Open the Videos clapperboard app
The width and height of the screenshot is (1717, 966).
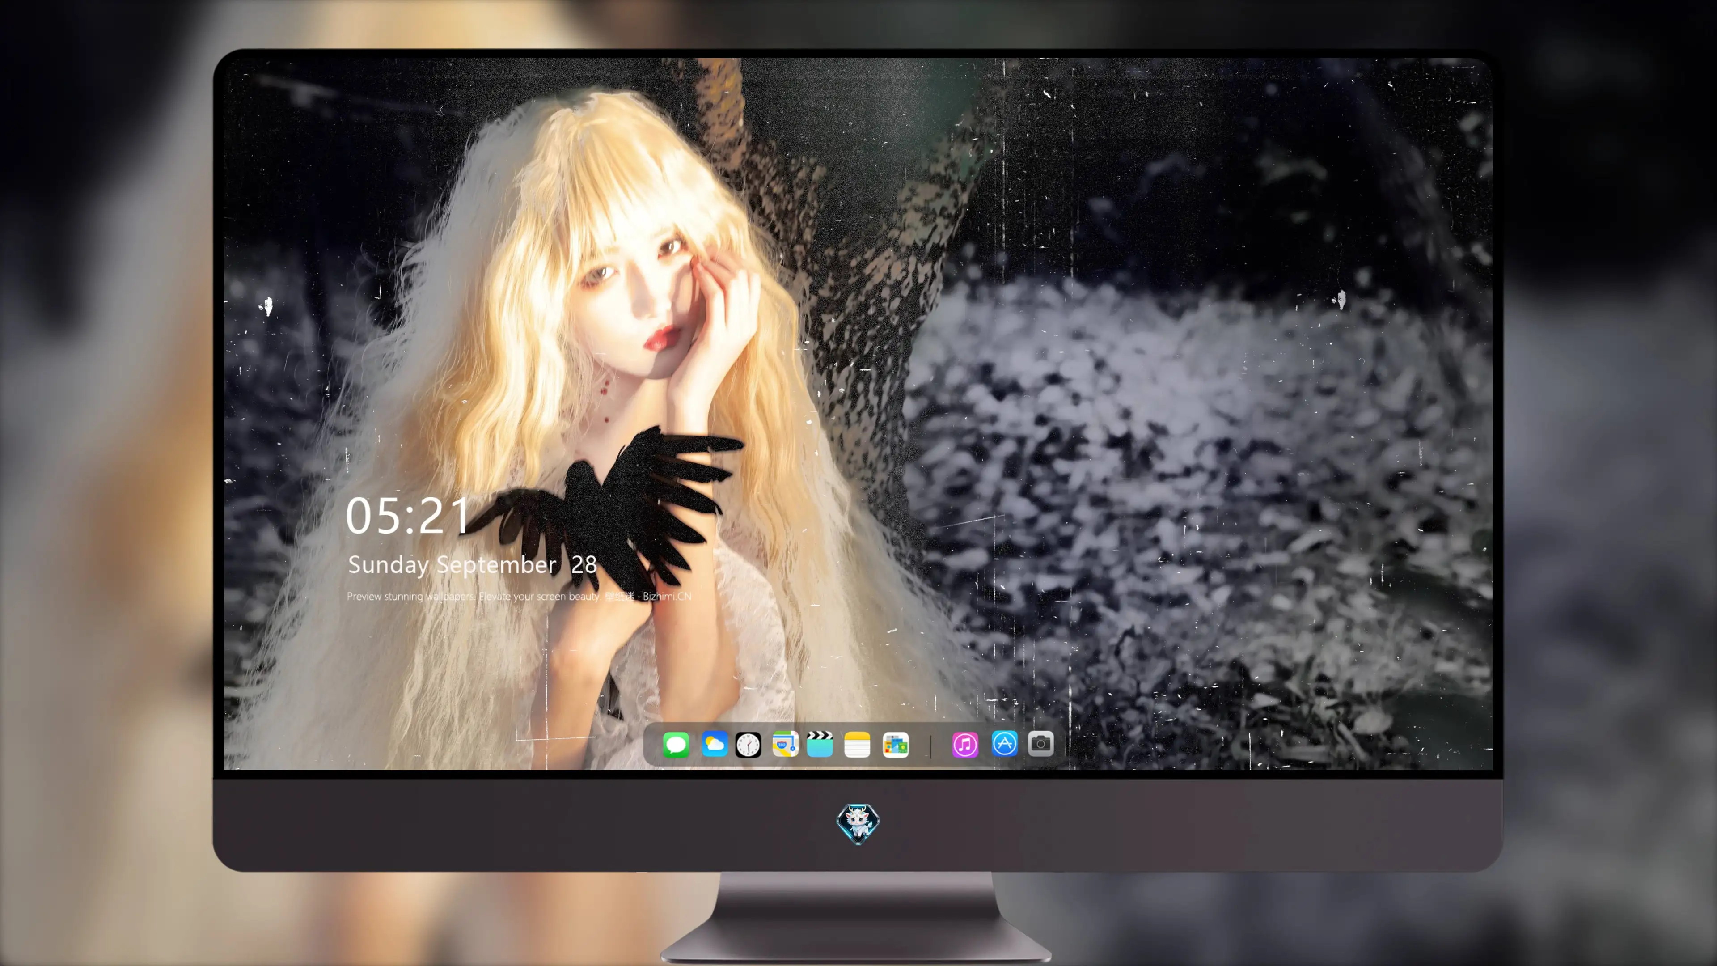point(820,744)
